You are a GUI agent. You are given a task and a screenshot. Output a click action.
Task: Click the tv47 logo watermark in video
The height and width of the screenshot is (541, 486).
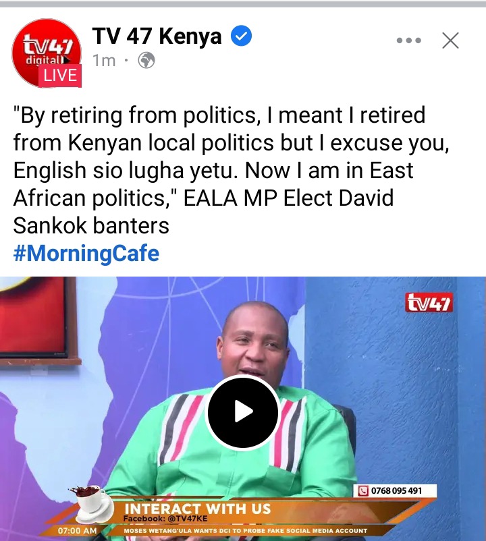429,303
